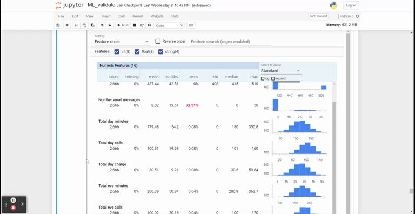This screenshot has width=415, height=214.
Task: Enable the log scale checkbox
Action: (263, 79)
